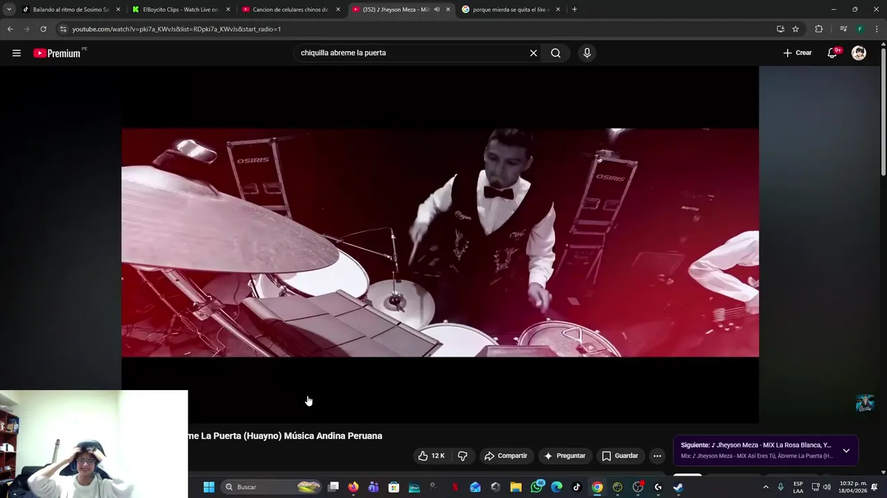Reload the current page

coord(43,29)
